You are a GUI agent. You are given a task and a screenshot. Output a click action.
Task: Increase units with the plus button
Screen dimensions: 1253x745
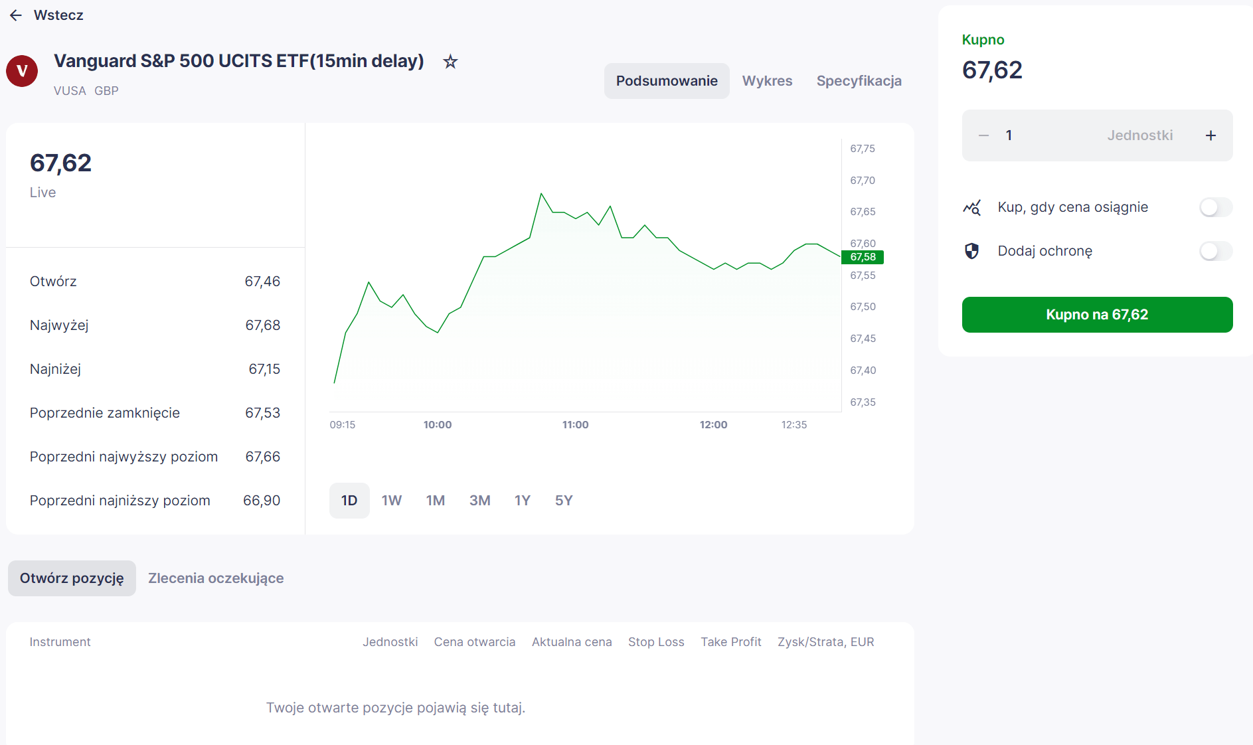[x=1211, y=135]
